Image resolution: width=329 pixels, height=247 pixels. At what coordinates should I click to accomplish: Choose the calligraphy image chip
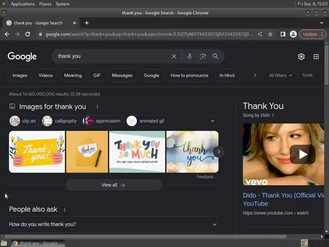coord(61,121)
